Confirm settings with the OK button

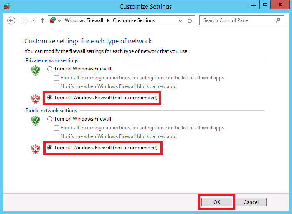217,202
